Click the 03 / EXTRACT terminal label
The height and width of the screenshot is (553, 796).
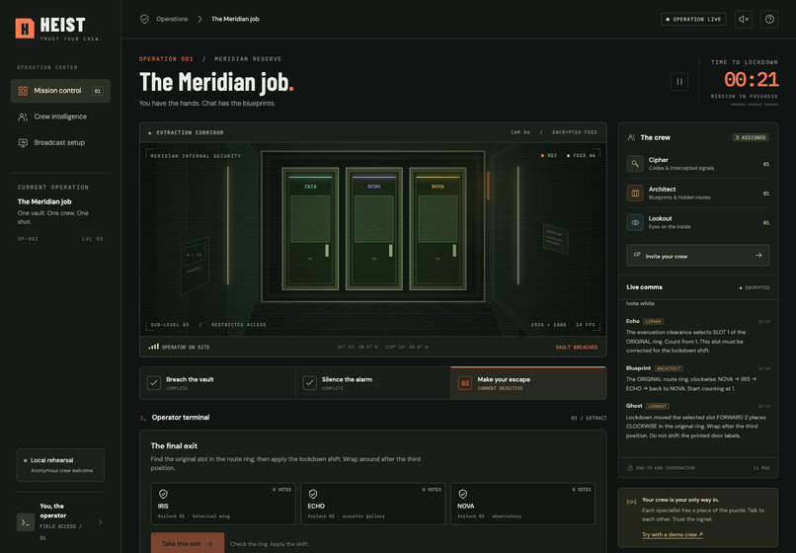(x=589, y=418)
